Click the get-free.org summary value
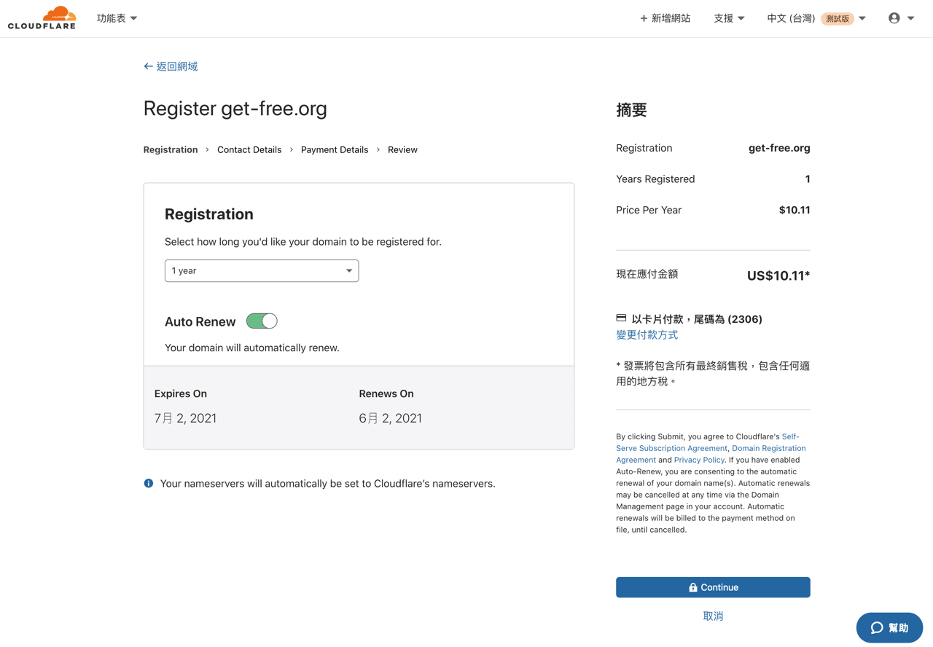The image size is (933, 647). tap(779, 148)
